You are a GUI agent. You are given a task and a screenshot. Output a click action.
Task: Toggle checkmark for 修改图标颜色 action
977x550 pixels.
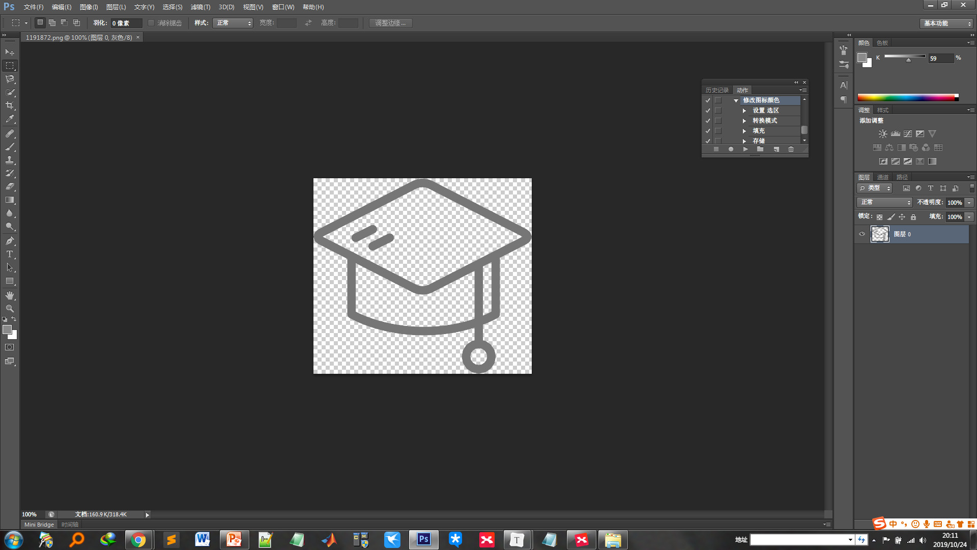pos(708,100)
